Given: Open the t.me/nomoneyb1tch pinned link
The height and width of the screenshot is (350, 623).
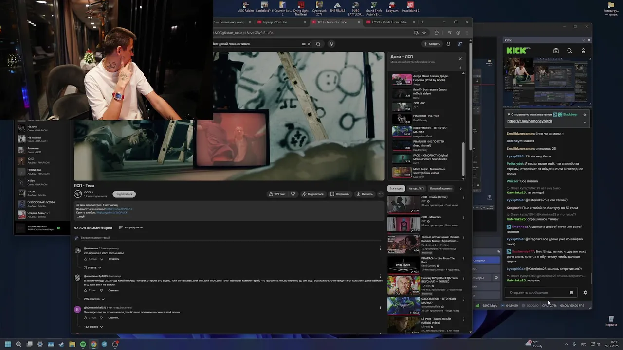Looking at the screenshot, I should point(530,121).
